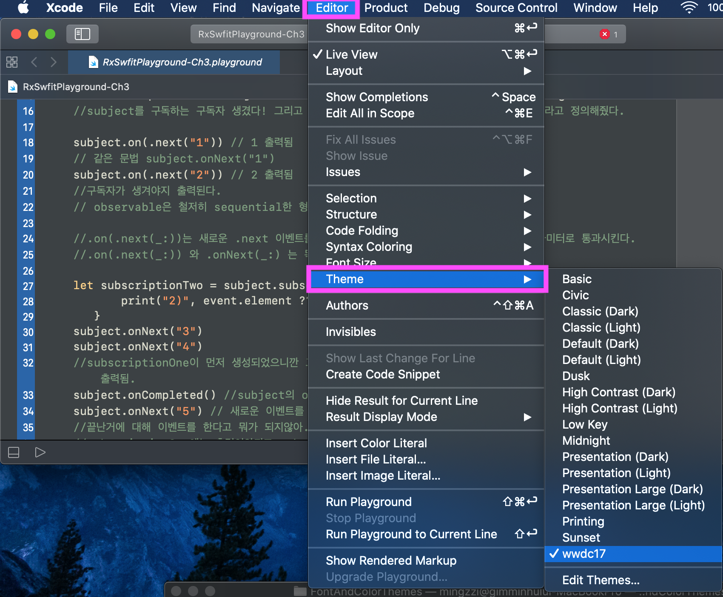Go forward with the right chevron
723x597 pixels.
point(53,62)
